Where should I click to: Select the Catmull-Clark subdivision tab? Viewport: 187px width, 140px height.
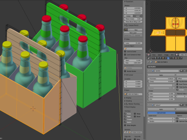[x=161, y=113]
